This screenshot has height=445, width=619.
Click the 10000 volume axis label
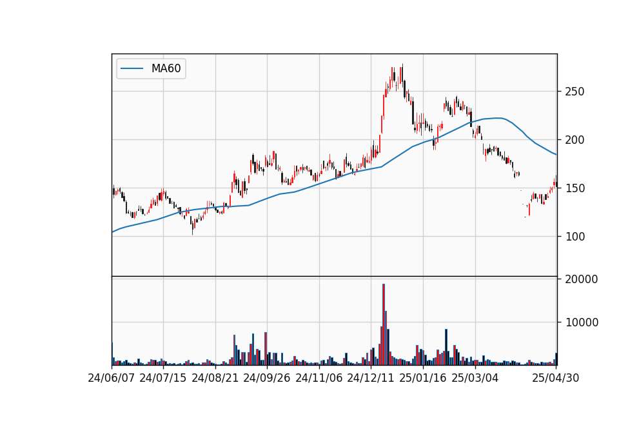tap(582, 322)
